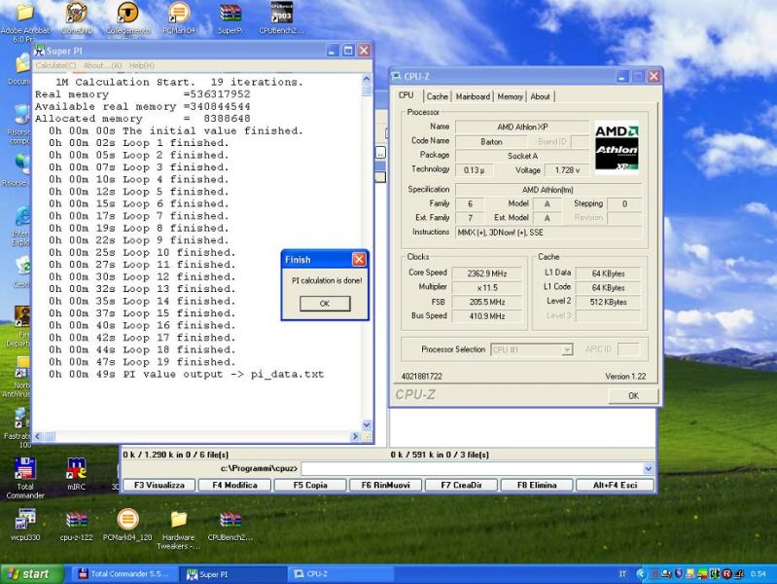Switch to the Cache tab in CPU-Z
This screenshot has width=777, height=584.
point(437,96)
